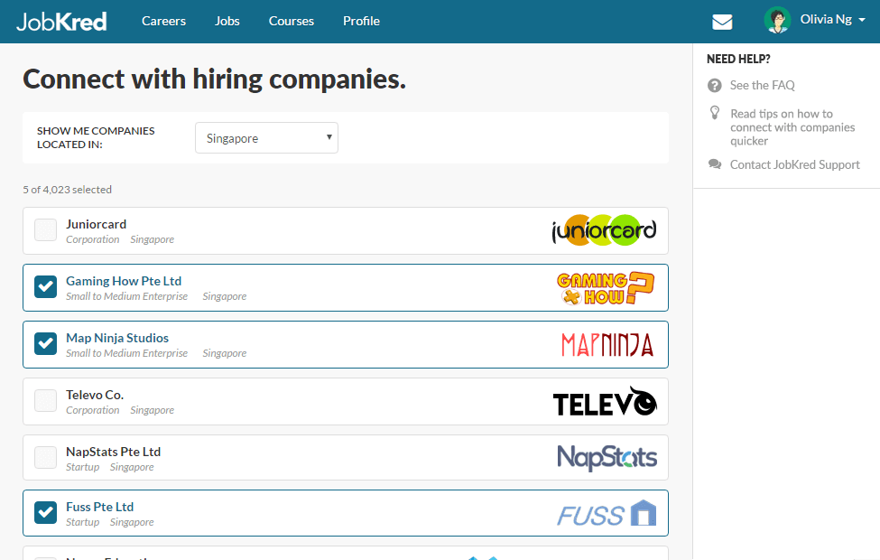This screenshot has width=880, height=560.
Task: Click the Map Ninja Studios name
Action: (x=117, y=338)
